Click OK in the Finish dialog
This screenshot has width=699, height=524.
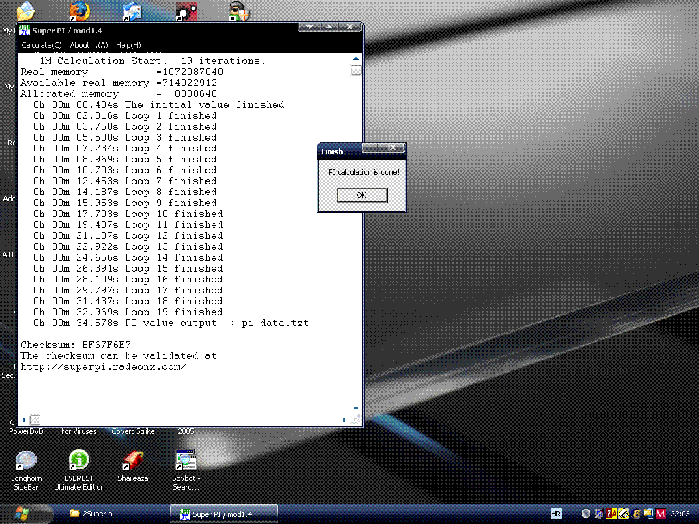click(362, 195)
